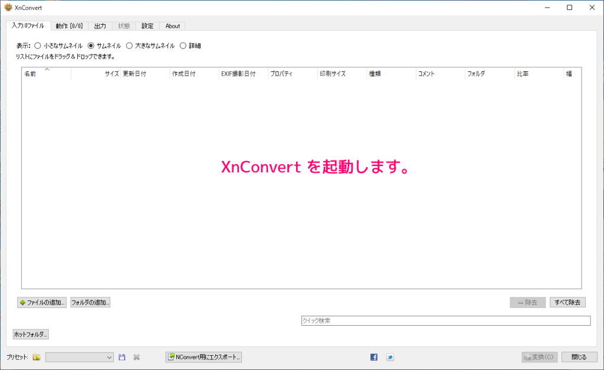Viewport: 604px width, 370px height.
Task: Switch to the 状態 tab
Action: [x=124, y=26]
